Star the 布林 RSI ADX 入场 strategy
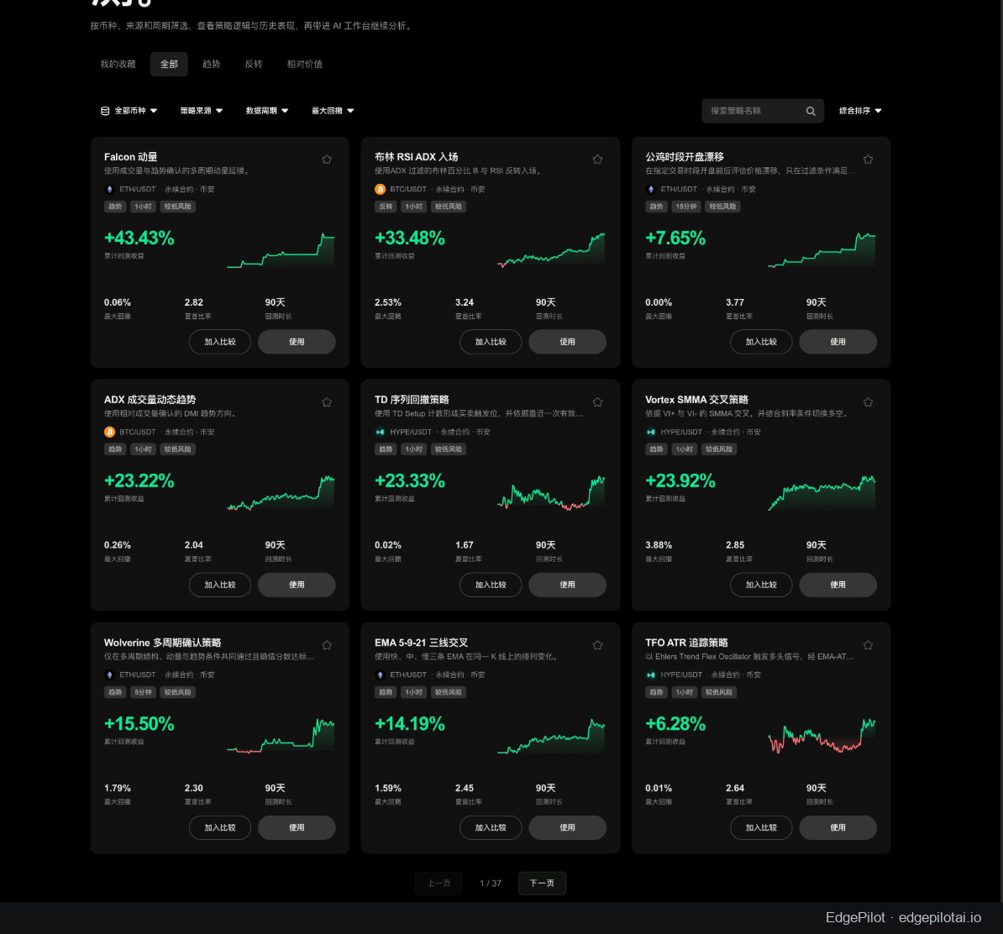Screen dimensions: 1003x934 tap(597, 160)
